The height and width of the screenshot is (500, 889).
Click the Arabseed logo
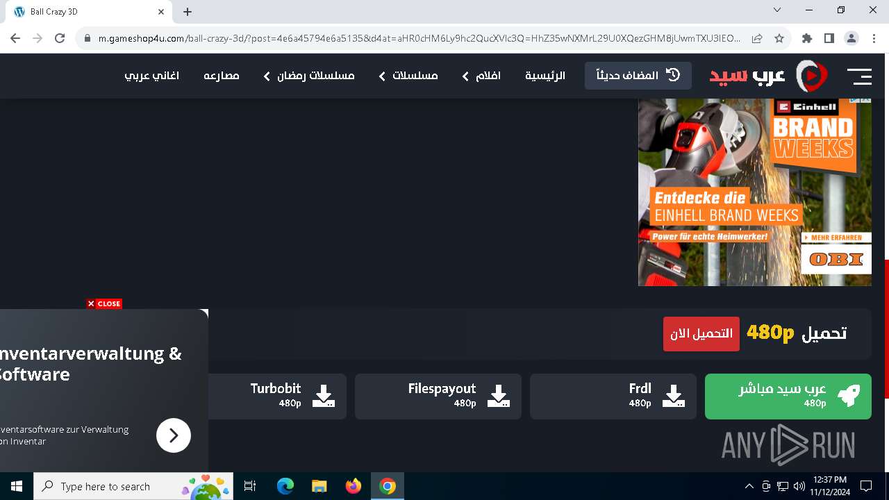[769, 76]
